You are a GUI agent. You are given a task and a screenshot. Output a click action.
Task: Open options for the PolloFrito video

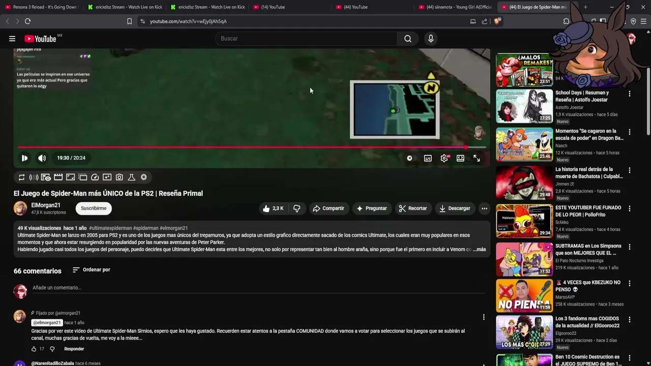pos(630,209)
